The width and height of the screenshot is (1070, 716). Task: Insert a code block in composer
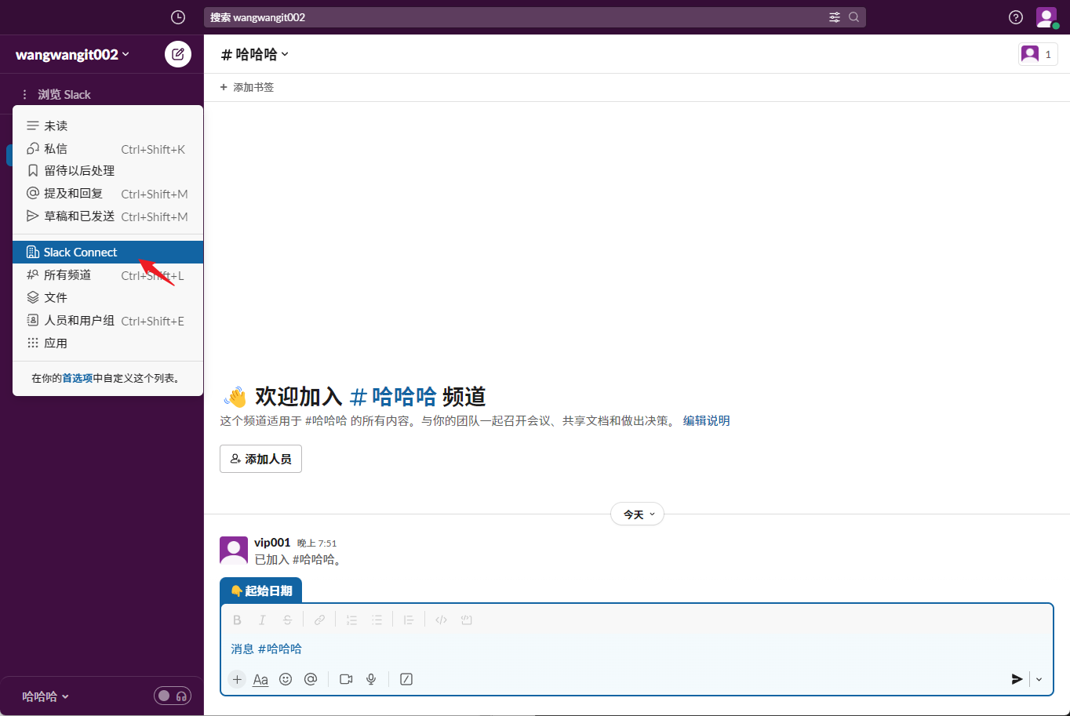coord(466,620)
